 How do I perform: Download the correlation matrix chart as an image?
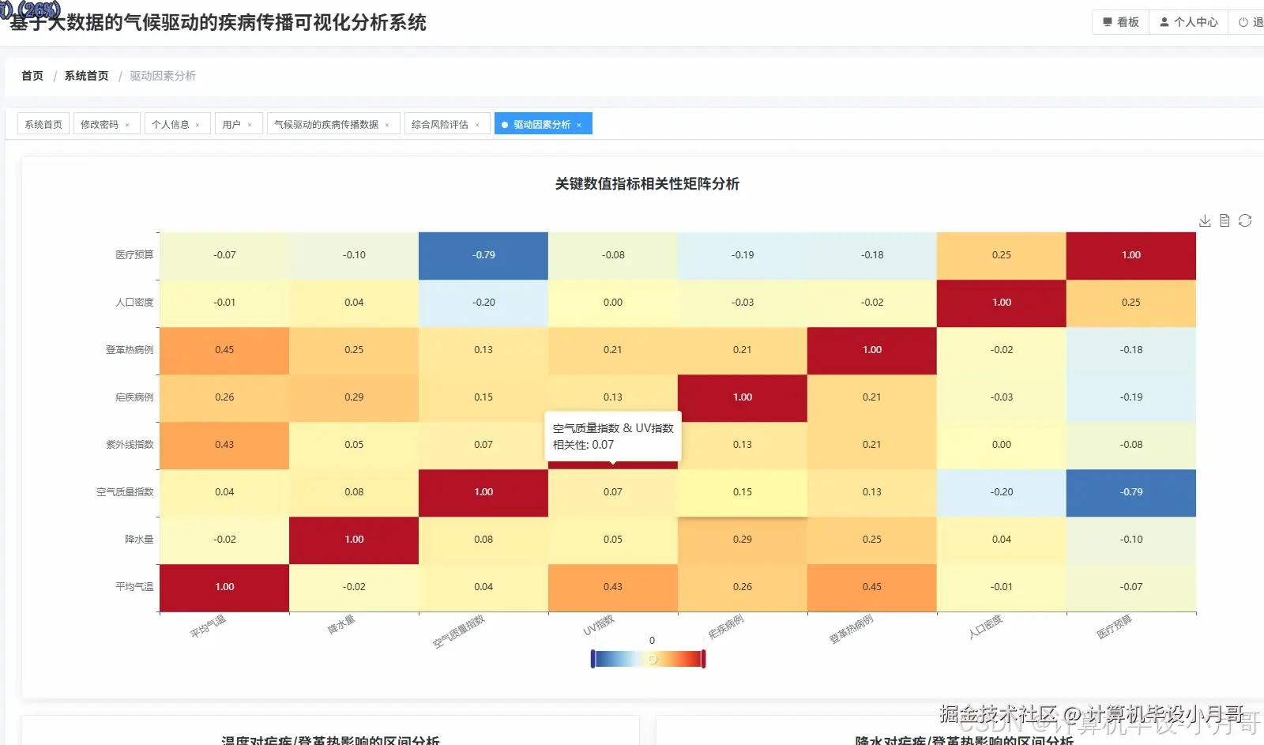(1205, 220)
